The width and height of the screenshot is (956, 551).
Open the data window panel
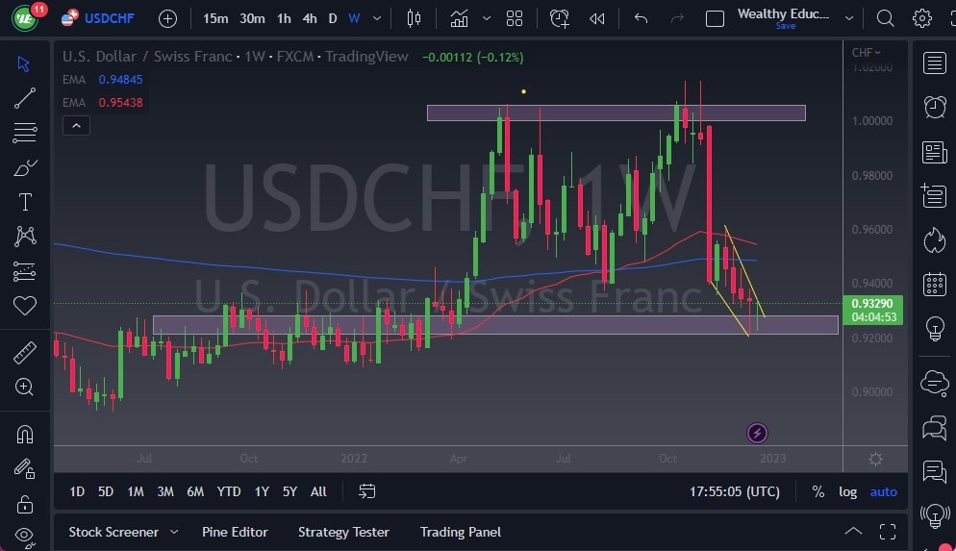click(x=934, y=196)
